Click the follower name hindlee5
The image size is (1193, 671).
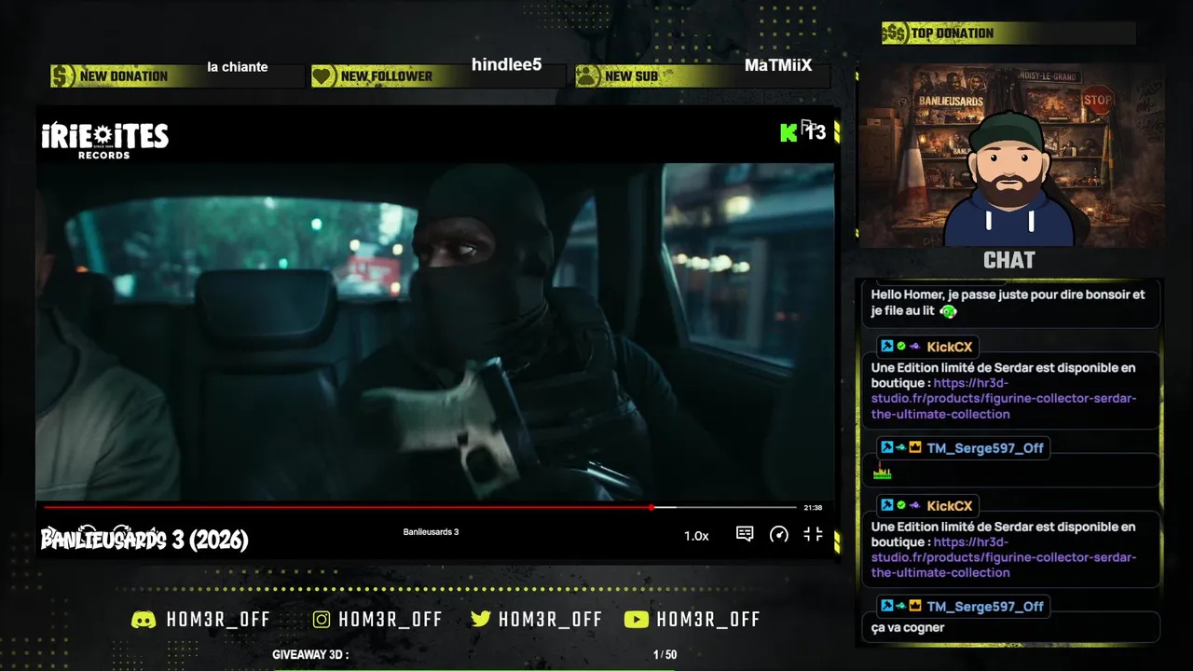click(506, 65)
